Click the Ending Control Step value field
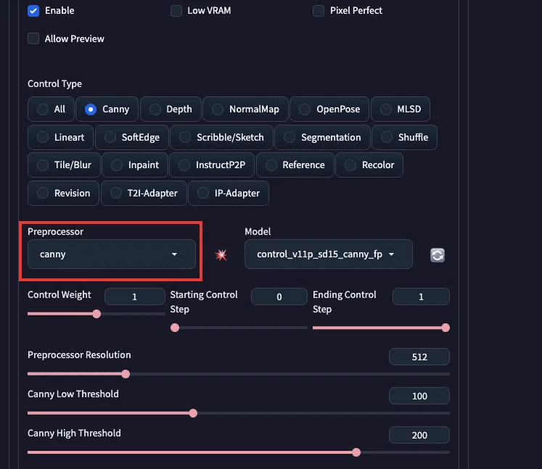The width and height of the screenshot is (542, 469). pos(421,296)
